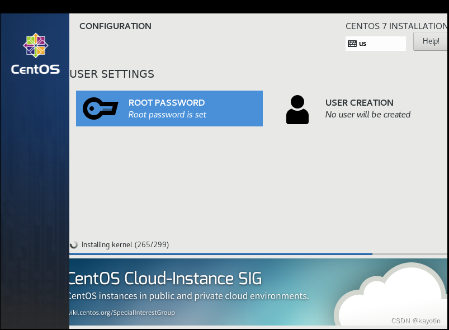Click the root password key icon
449x330 pixels.
(100, 109)
